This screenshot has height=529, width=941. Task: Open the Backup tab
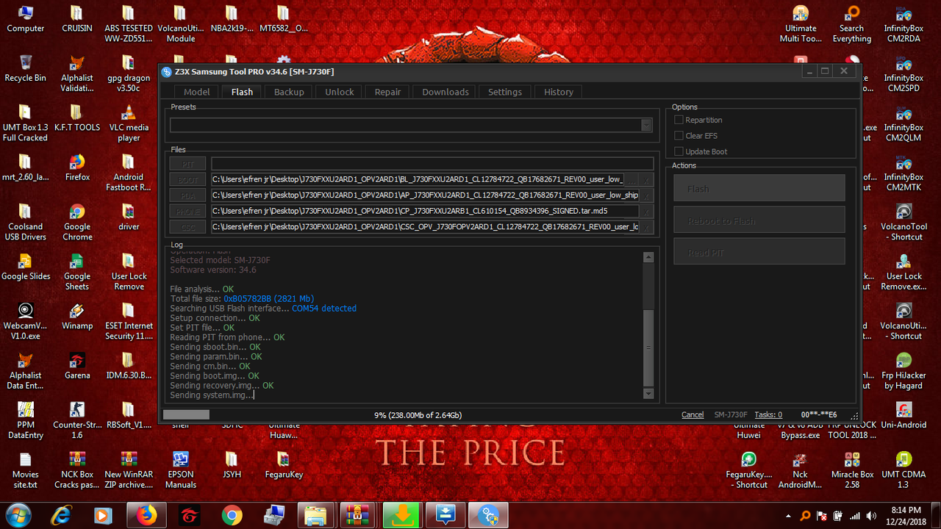coord(289,92)
